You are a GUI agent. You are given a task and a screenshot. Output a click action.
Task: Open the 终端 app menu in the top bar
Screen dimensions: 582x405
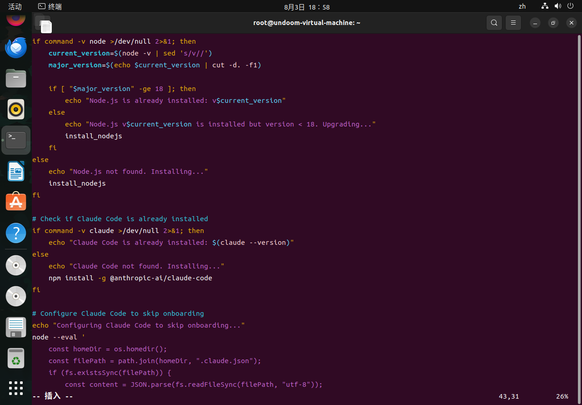pyautogui.click(x=50, y=6)
